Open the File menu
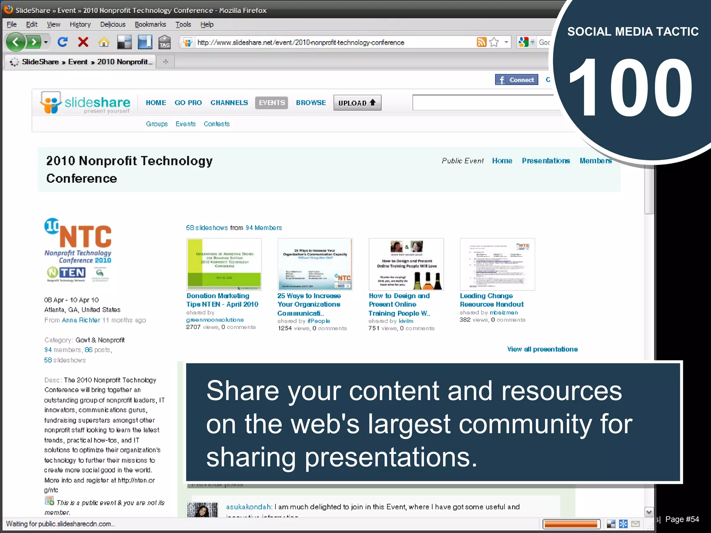This screenshot has height=533, width=711. point(12,24)
